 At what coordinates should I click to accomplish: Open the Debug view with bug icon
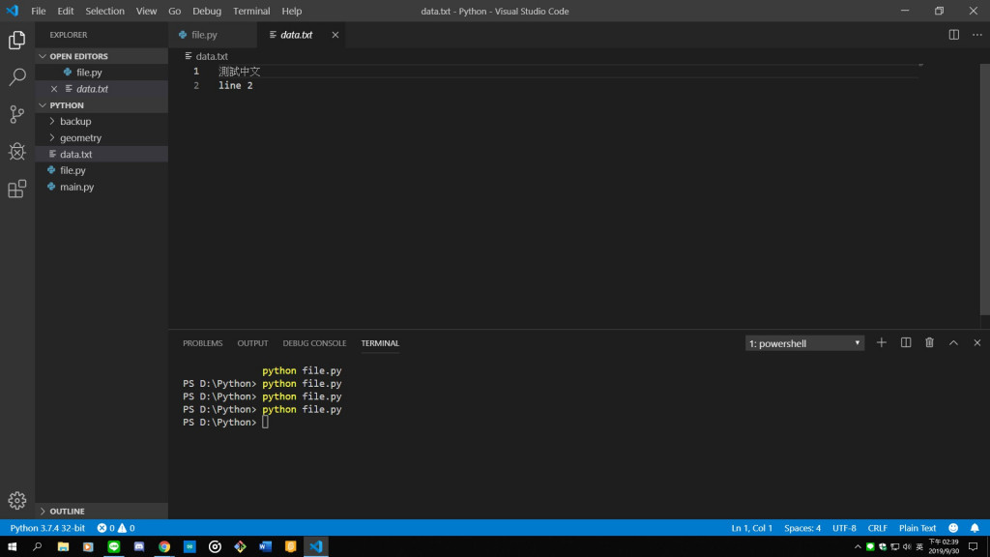pyautogui.click(x=17, y=152)
